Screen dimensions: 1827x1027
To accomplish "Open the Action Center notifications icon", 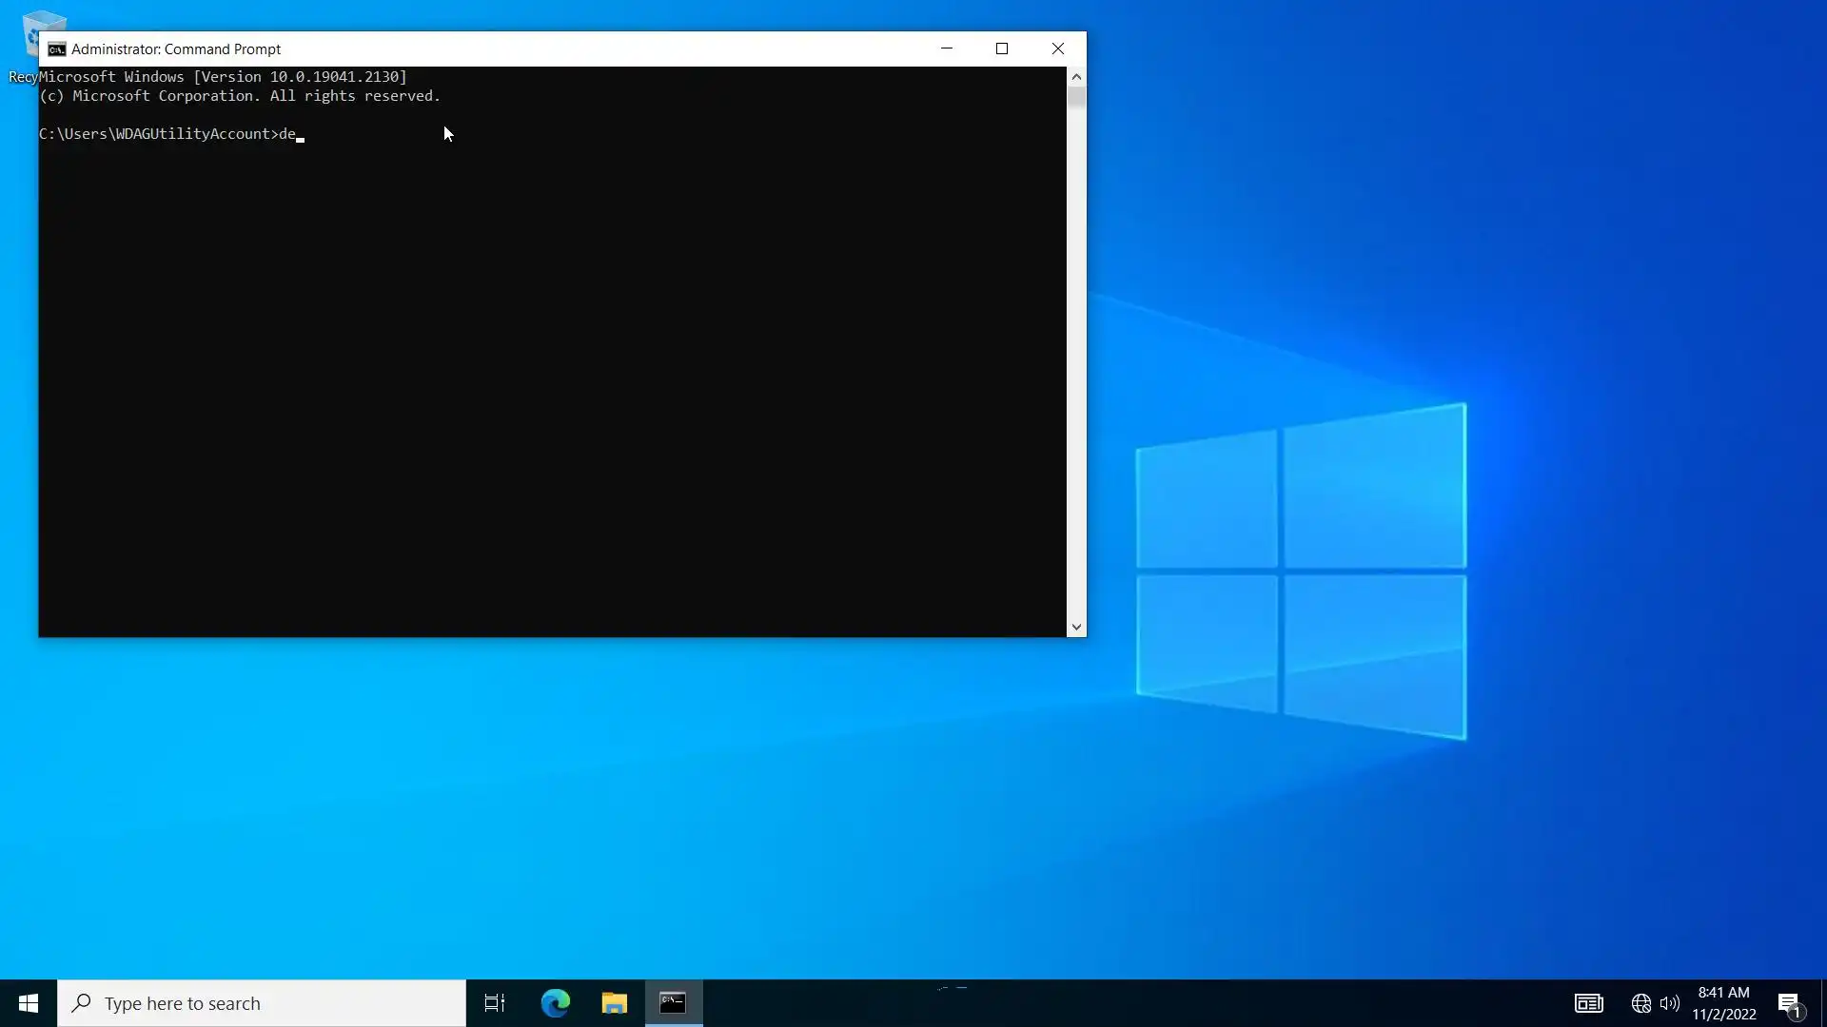I will coord(1789,1004).
